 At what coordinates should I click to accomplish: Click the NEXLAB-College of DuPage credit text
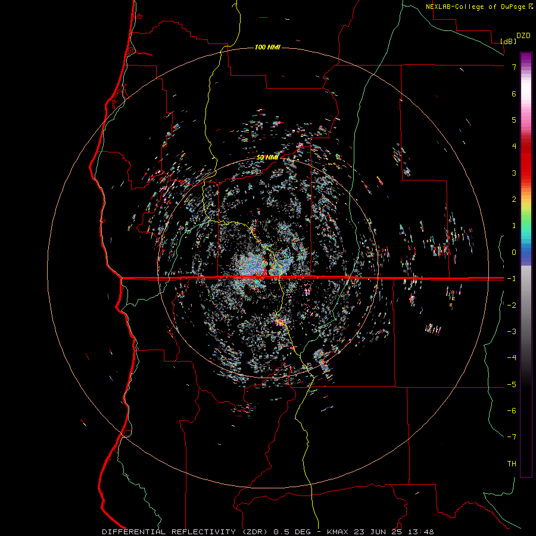pyautogui.click(x=475, y=7)
